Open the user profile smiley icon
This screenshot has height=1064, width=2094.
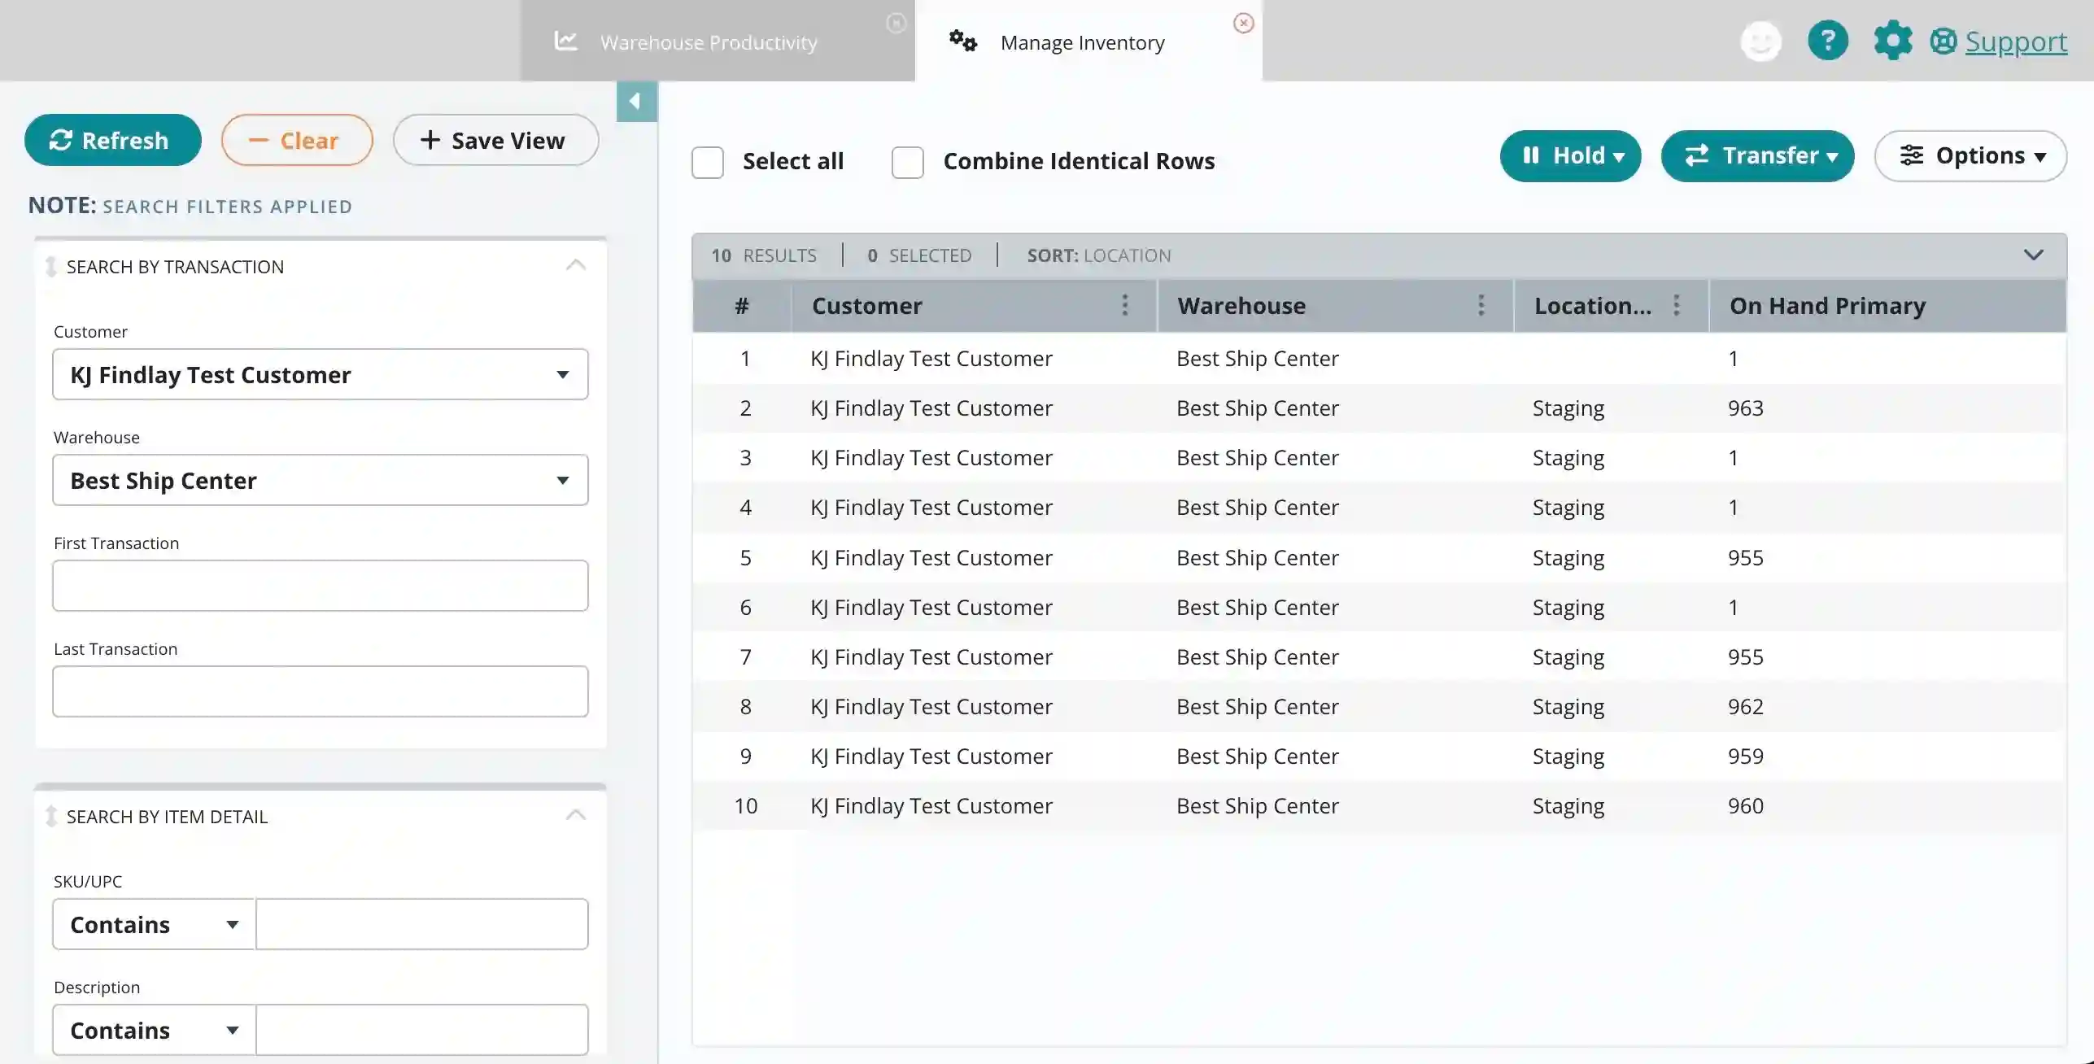pyautogui.click(x=1760, y=41)
